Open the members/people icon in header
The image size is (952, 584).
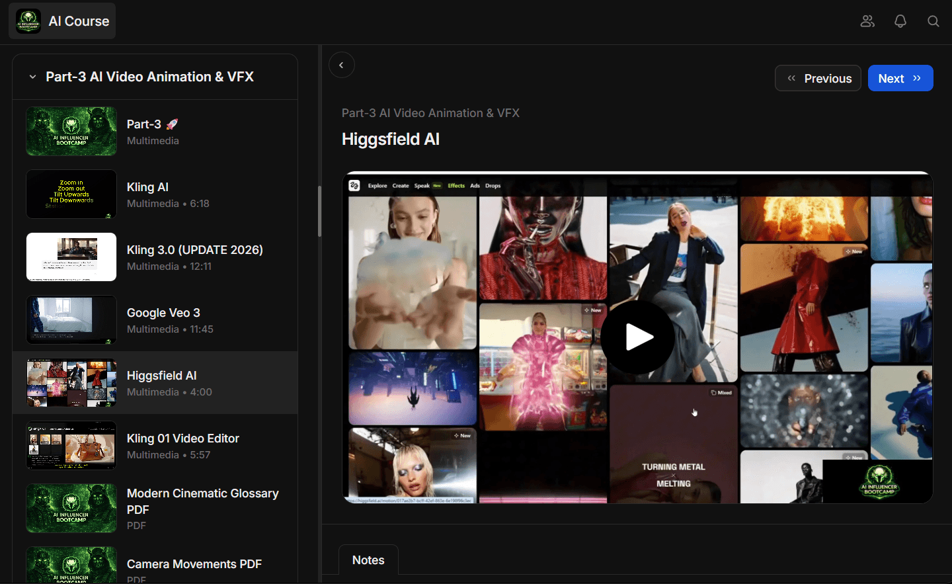tap(867, 21)
